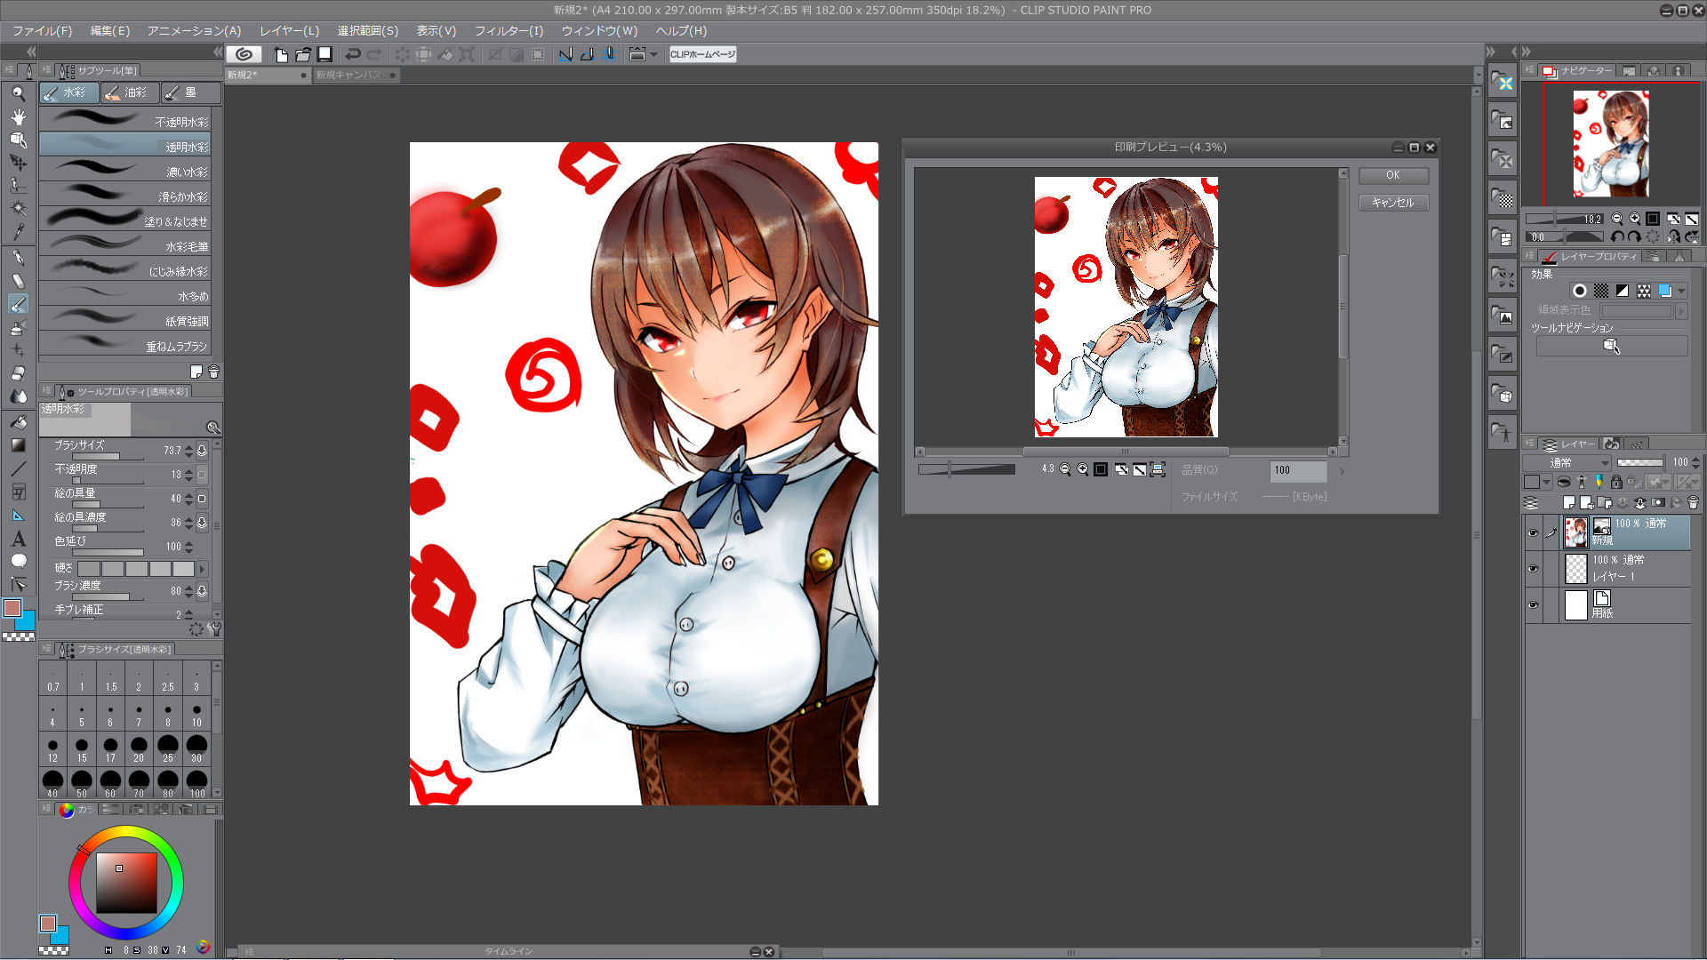
Task: Click the new raster layer icon
Action: tap(1568, 503)
